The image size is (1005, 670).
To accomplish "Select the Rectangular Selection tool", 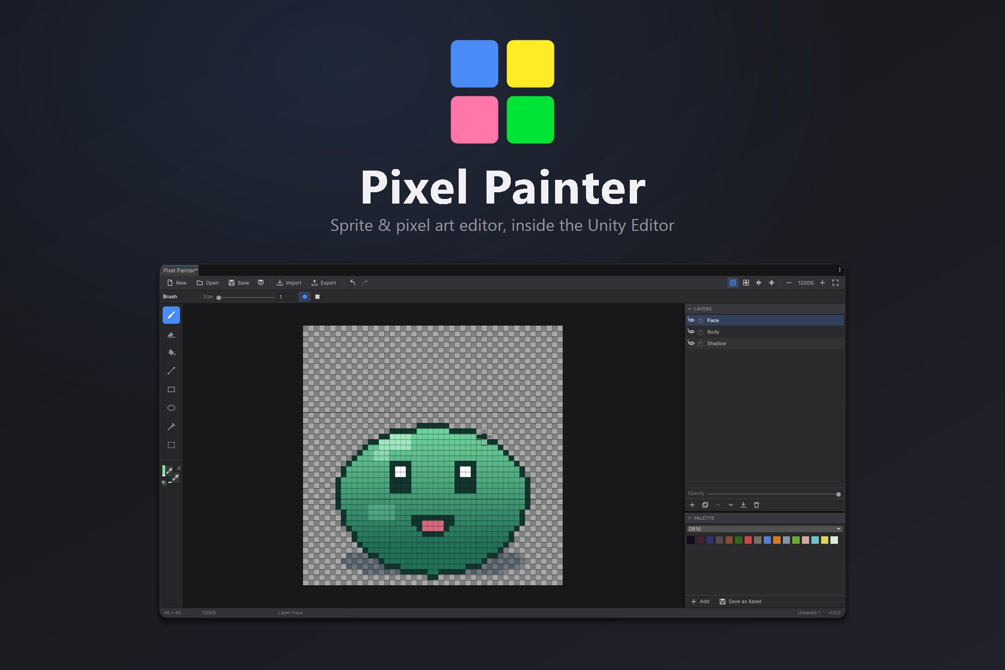I will pos(171,445).
